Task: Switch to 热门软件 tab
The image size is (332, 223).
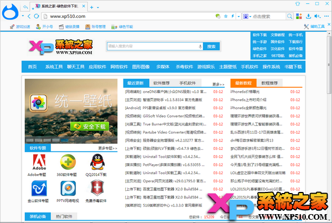Action: tap(64, 216)
